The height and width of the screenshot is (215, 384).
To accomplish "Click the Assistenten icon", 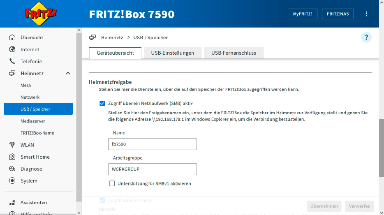I will coord(12,203).
